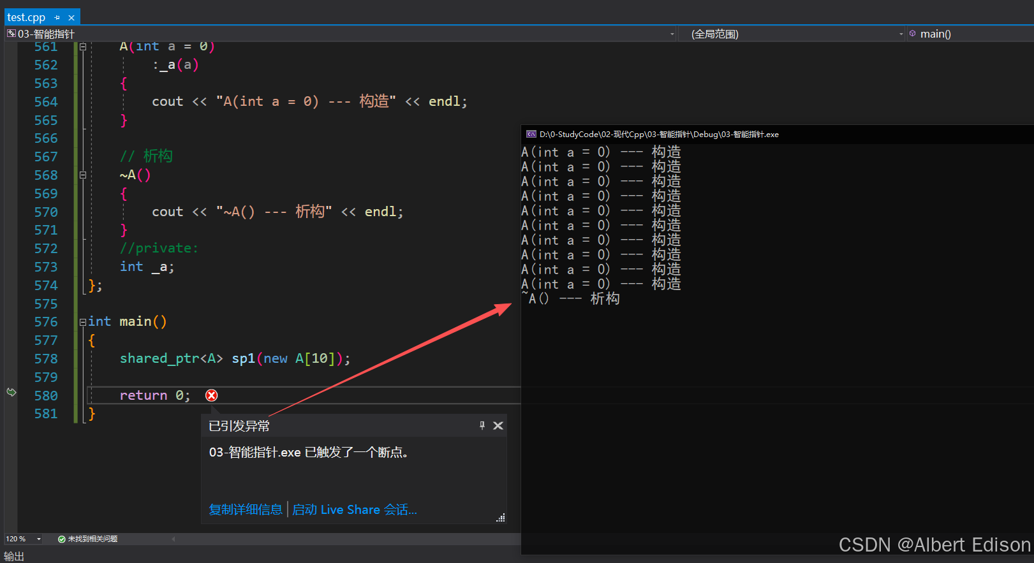Click line number 568
Screen dimensions: 1034x563
pyautogui.click(x=46, y=175)
